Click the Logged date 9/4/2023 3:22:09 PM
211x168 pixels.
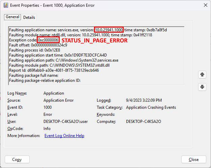click(144, 100)
